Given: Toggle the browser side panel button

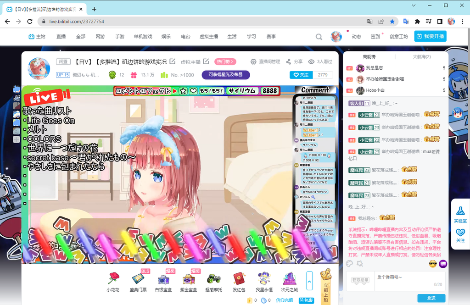Looking at the screenshot, I should [x=439, y=22].
